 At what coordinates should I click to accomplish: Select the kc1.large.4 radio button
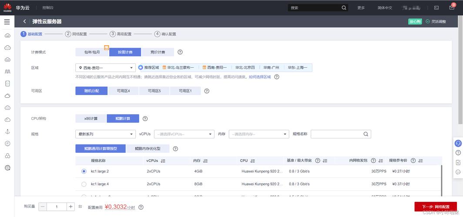(x=84, y=184)
